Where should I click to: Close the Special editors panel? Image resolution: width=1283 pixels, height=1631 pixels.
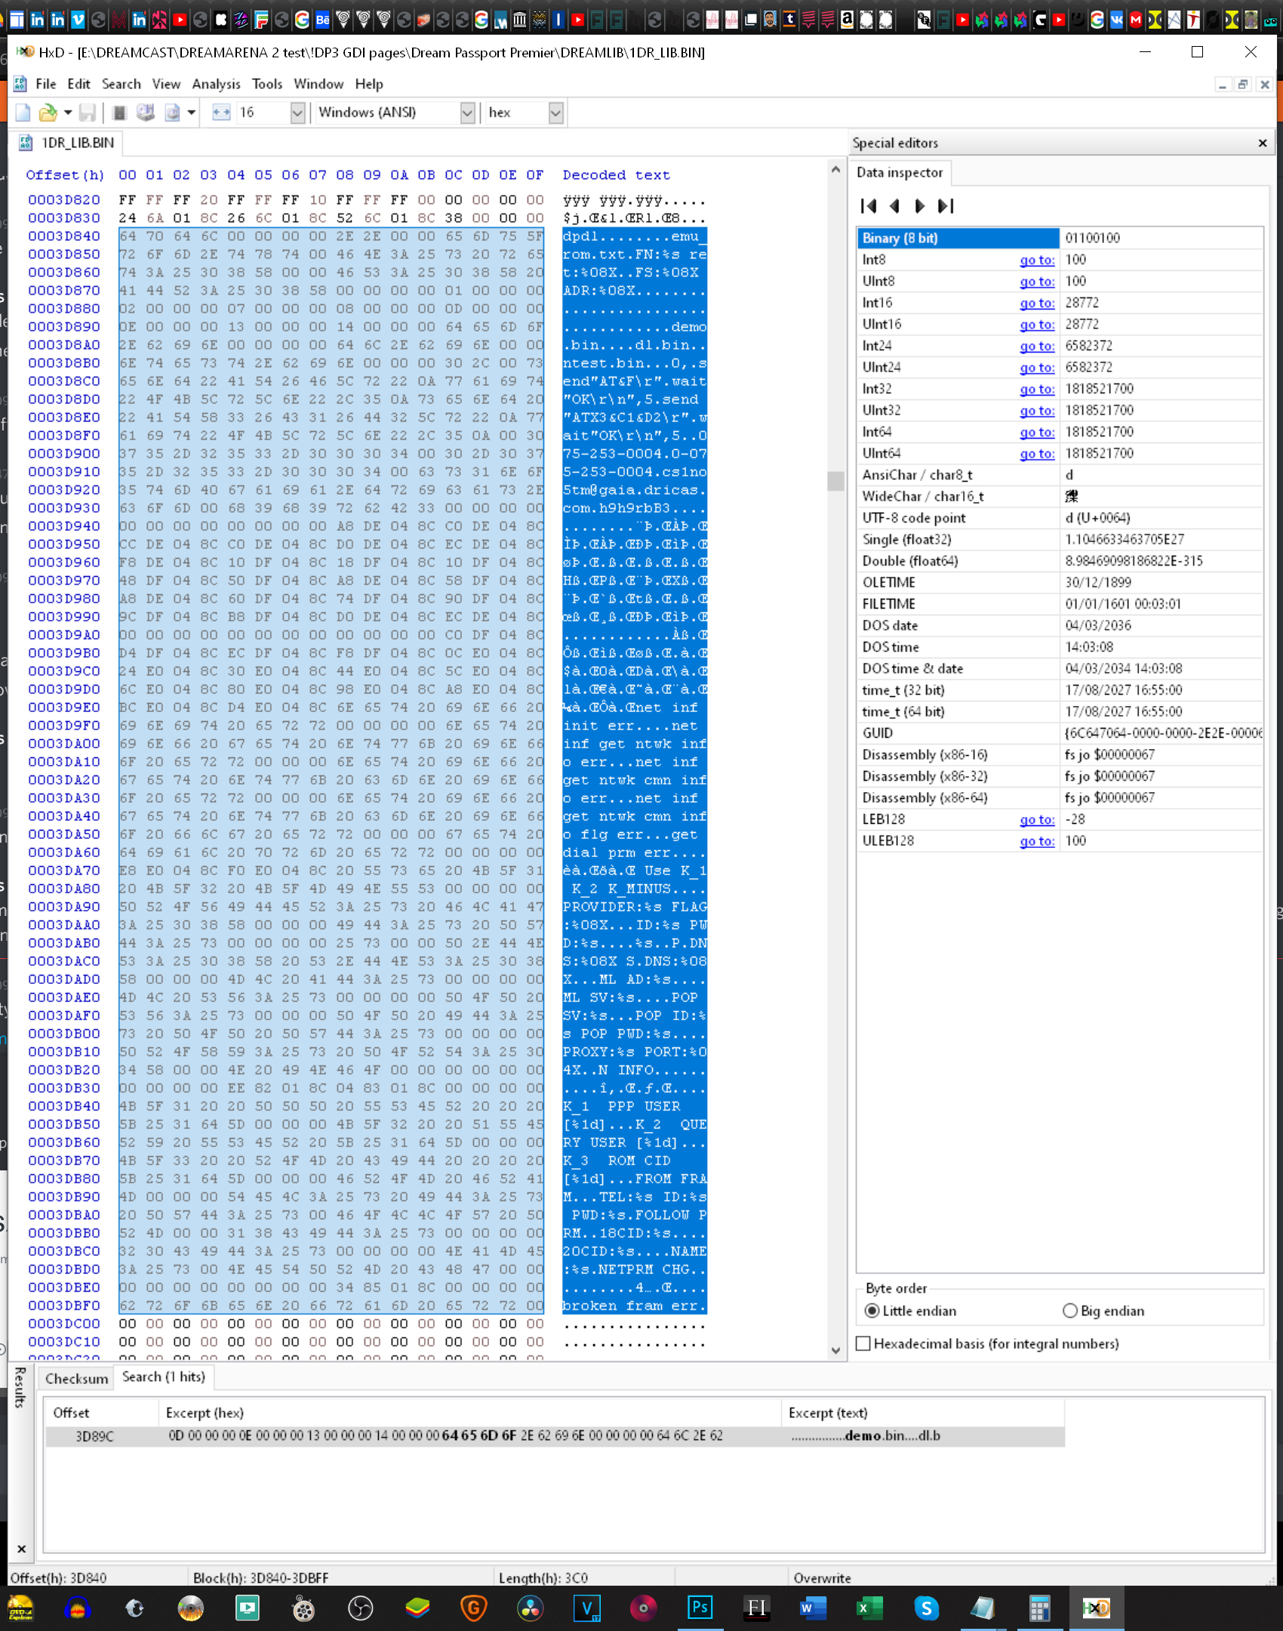pos(1263,143)
